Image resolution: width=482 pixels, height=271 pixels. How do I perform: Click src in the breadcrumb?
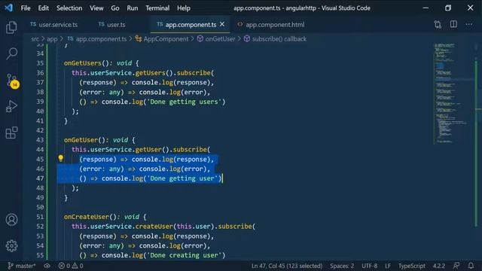point(35,39)
